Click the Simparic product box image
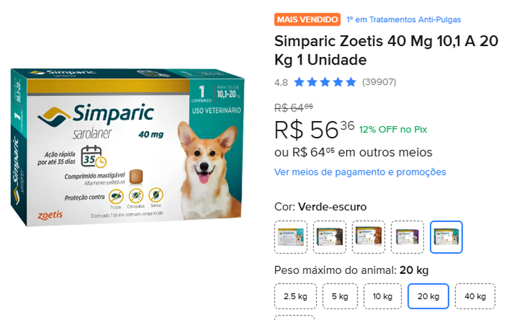Screen dimensions: 527x320 [x=128, y=141]
